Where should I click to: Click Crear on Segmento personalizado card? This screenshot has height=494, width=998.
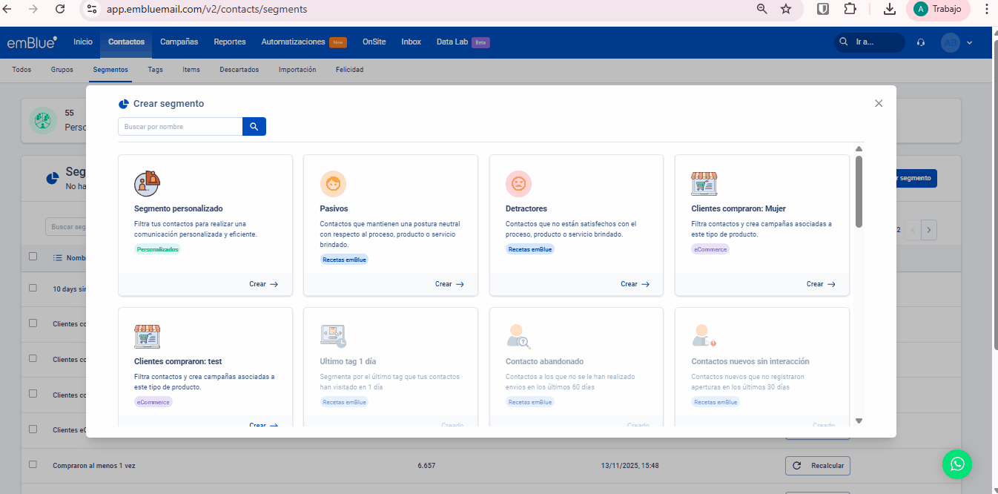[x=263, y=284]
